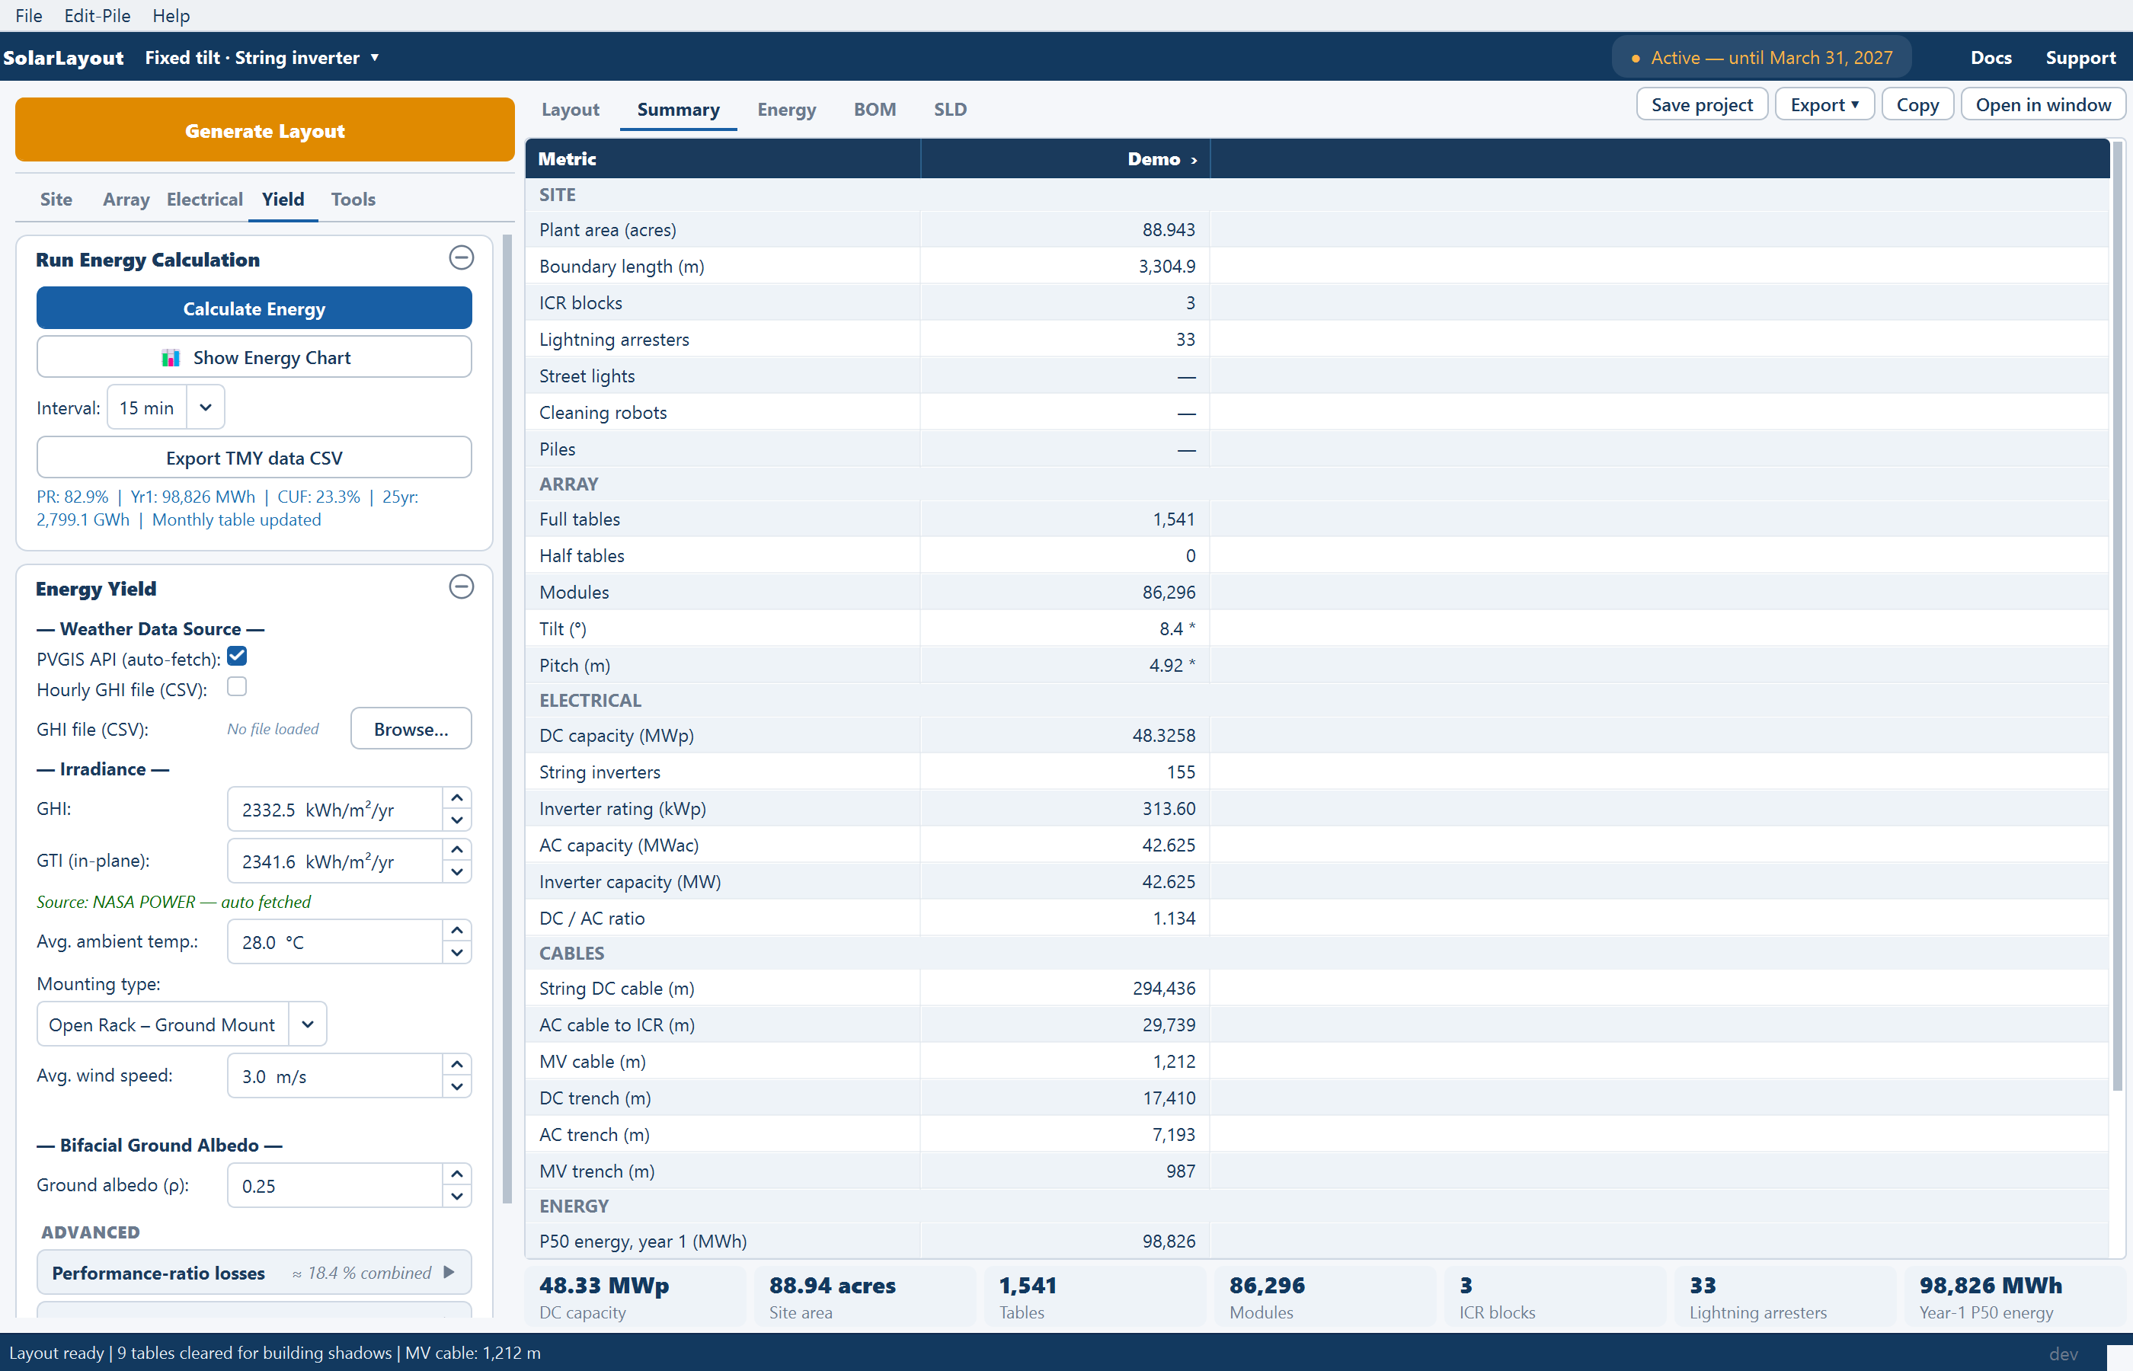The image size is (2133, 1371).
Task: Click the Avg. wind speed input field
Action: [334, 1075]
